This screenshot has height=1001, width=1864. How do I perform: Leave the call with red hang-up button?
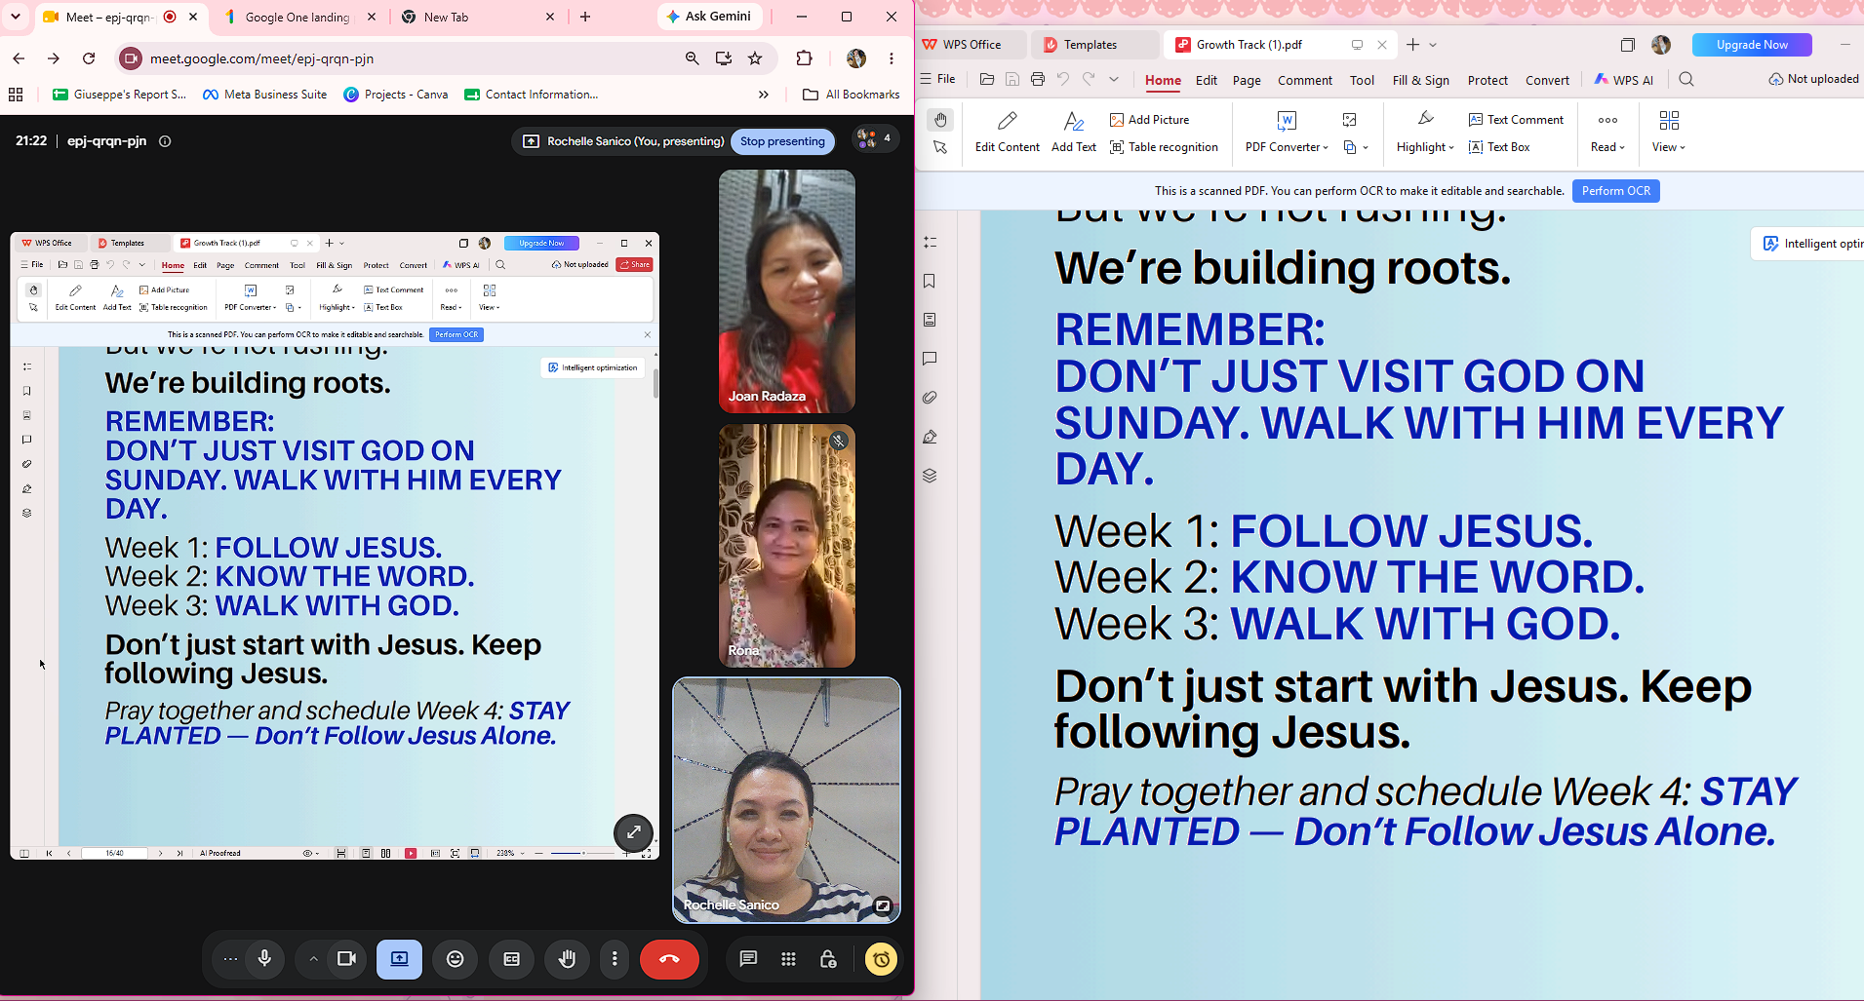(x=669, y=959)
